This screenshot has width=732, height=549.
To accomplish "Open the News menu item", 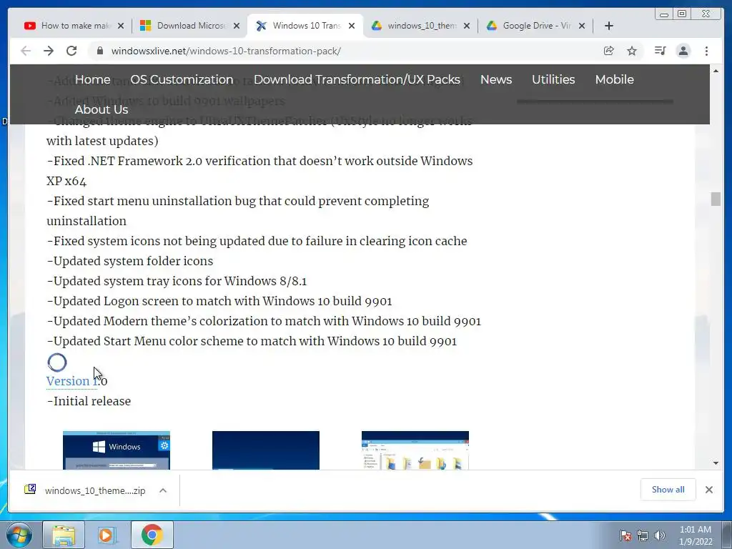I will pyautogui.click(x=496, y=79).
